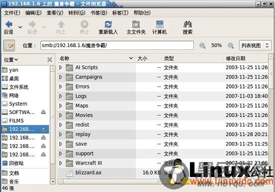
Task: Click the support folder icon
Action: 69,153
